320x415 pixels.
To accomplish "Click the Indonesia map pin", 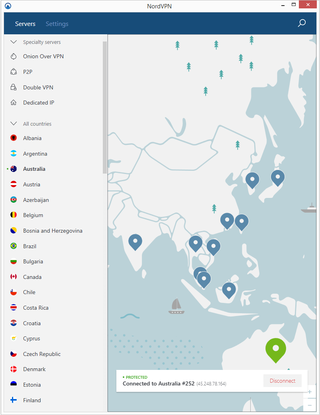I will point(229,290).
